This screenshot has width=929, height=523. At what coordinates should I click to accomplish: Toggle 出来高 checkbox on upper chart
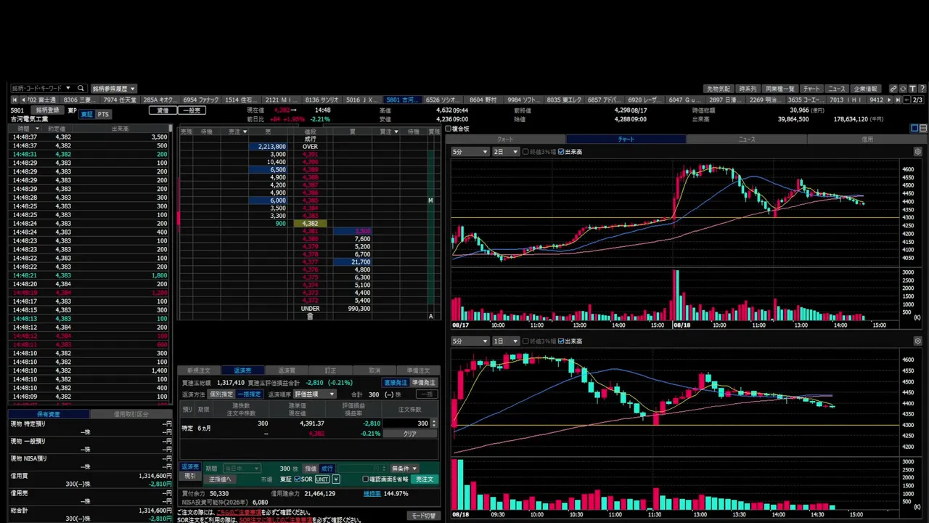point(561,152)
